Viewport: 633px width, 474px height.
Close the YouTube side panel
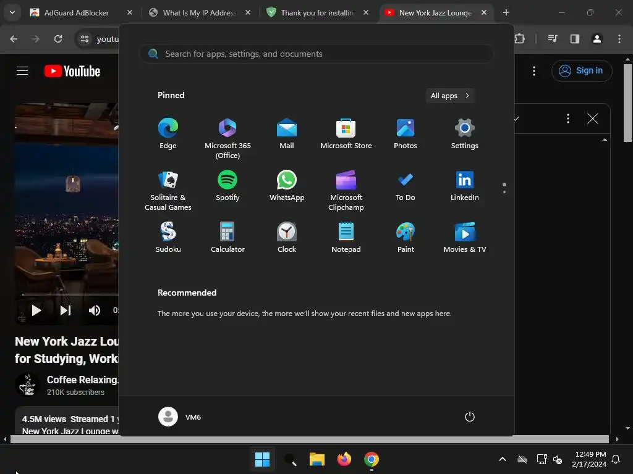point(593,118)
